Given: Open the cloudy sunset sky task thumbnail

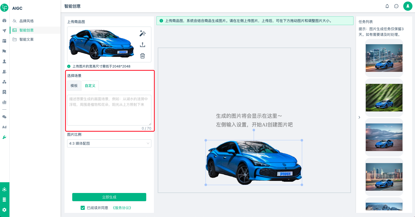Looking at the screenshot, I should (384, 137).
